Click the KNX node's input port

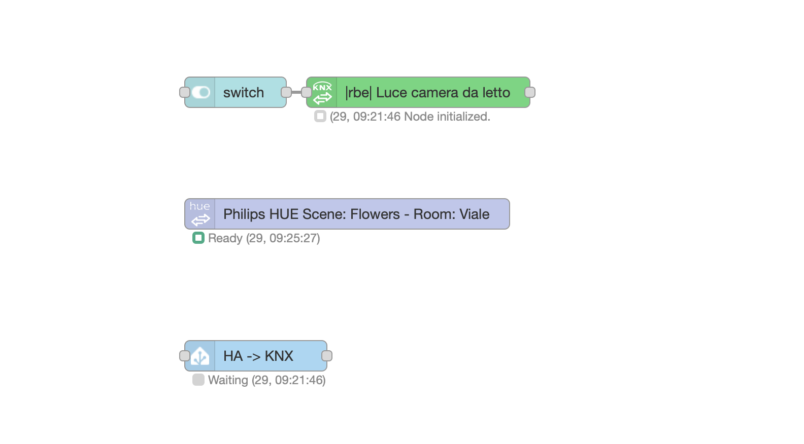point(307,92)
